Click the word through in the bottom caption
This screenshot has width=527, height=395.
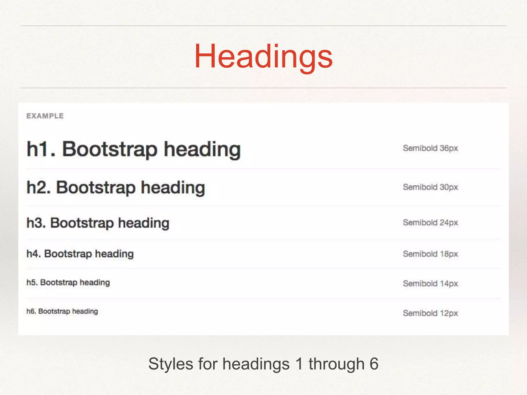[x=336, y=364]
